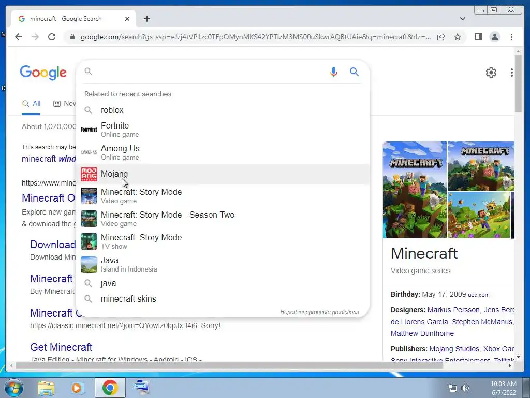
Task: Open Google apps menu dots
Action: 512,73
